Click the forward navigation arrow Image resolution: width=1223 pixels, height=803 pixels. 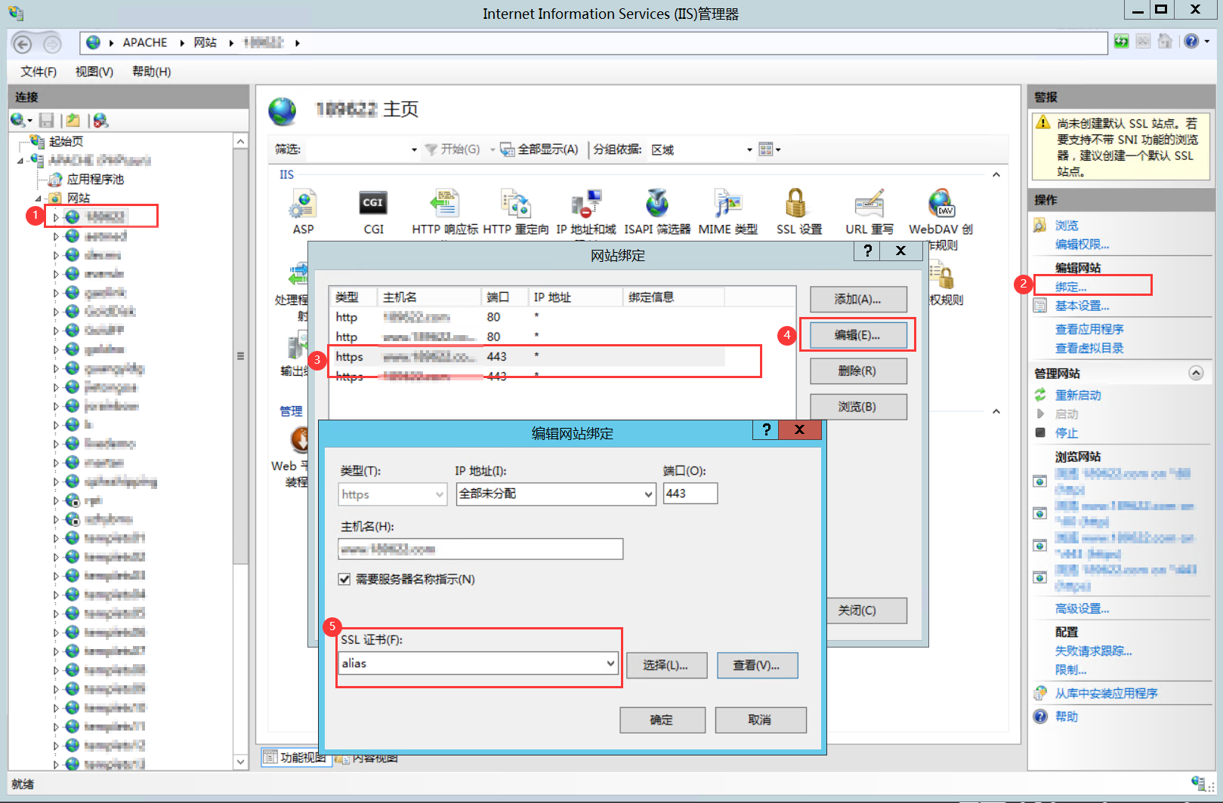coord(52,45)
